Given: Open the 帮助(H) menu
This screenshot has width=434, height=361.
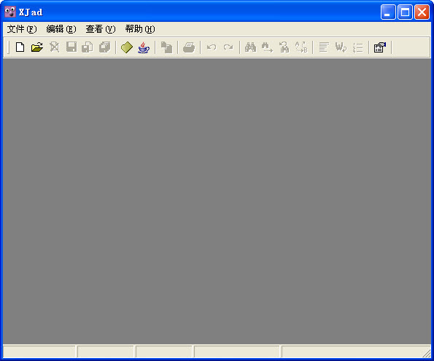Looking at the screenshot, I should coord(140,29).
